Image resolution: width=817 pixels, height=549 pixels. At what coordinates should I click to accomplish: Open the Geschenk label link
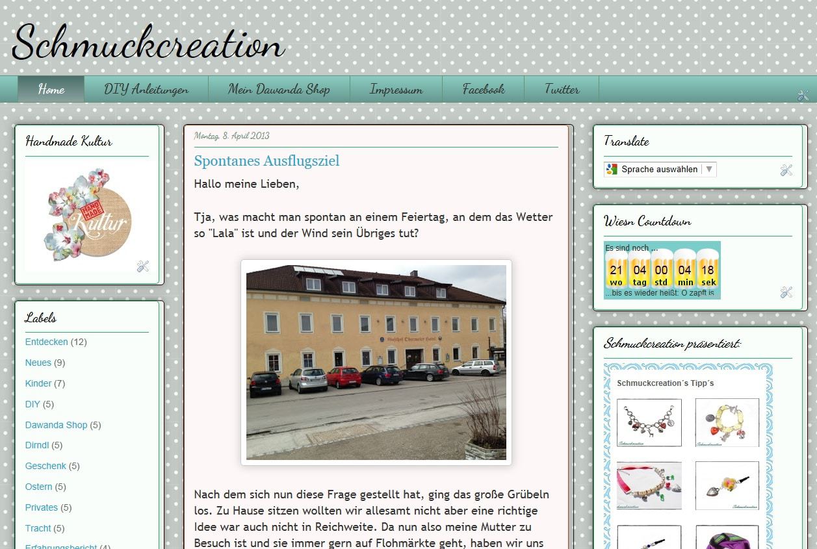pos(45,466)
